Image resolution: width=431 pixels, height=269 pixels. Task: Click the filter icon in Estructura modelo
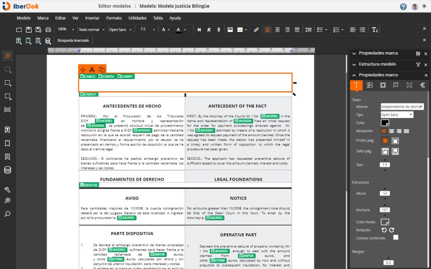click(x=418, y=64)
